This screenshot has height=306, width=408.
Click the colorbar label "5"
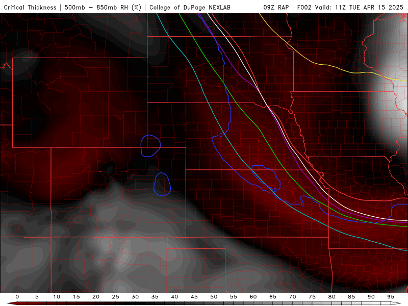37,297
